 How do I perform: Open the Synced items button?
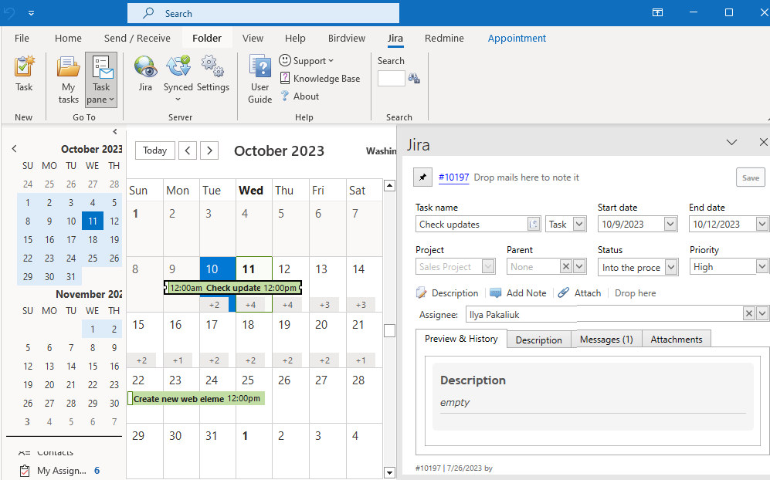tap(178, 79)
